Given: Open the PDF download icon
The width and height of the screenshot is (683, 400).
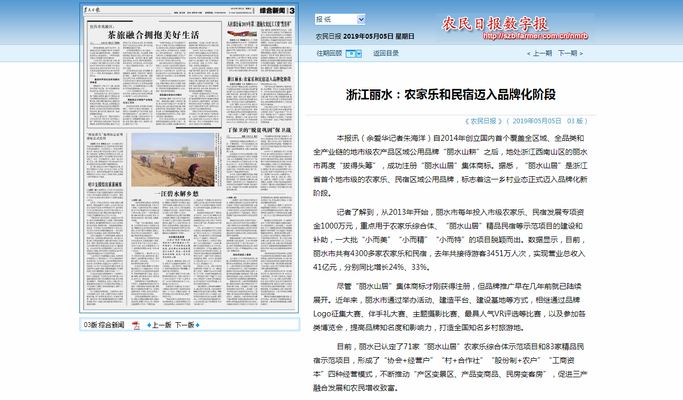Looking at the screenshot, I should click(x=136, y=325).
